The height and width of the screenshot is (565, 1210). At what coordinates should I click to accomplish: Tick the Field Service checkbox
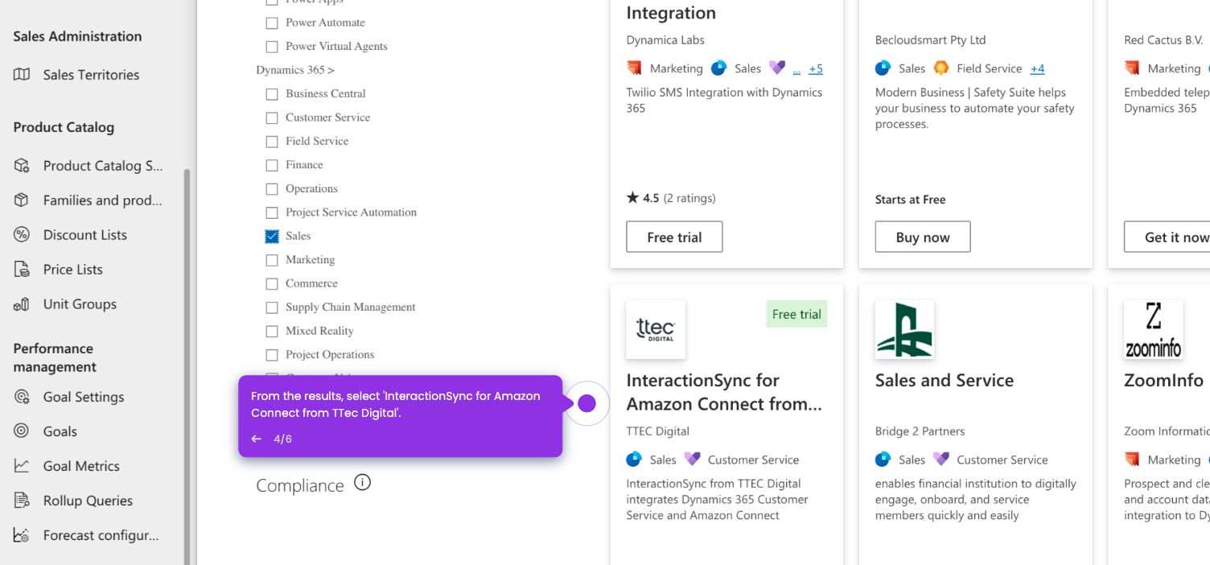pos(272,142)
